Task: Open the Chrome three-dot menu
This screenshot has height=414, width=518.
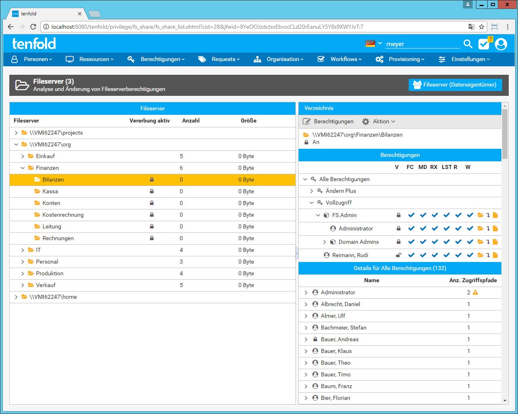Action: 507,27
